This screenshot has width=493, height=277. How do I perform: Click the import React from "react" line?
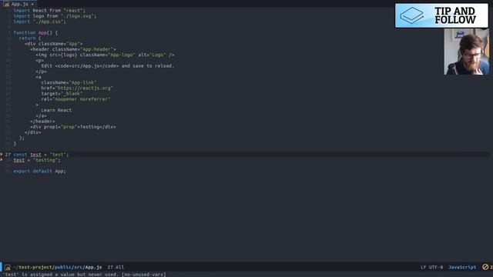(x=49, y=10)
